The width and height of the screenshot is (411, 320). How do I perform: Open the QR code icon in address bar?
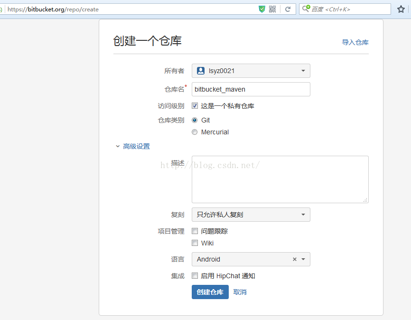272,9
